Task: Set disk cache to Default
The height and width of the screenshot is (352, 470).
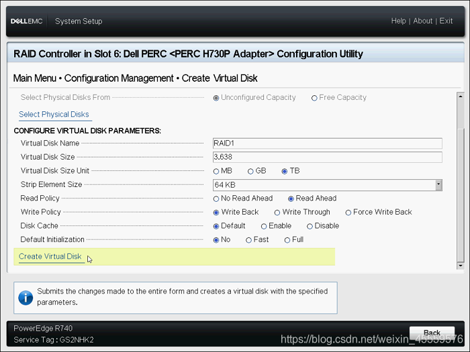Action: [216, 227]
